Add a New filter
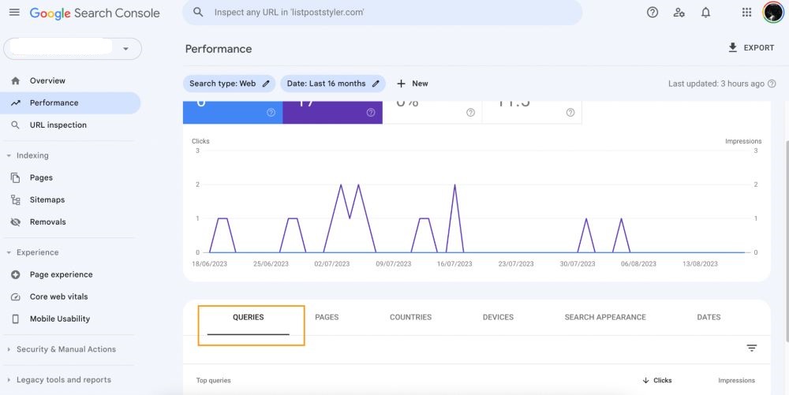Image resolution: width=789 pixels, height=395 pixels. click(x=412, y=84)
